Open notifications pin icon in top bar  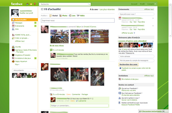click(35, 4)
